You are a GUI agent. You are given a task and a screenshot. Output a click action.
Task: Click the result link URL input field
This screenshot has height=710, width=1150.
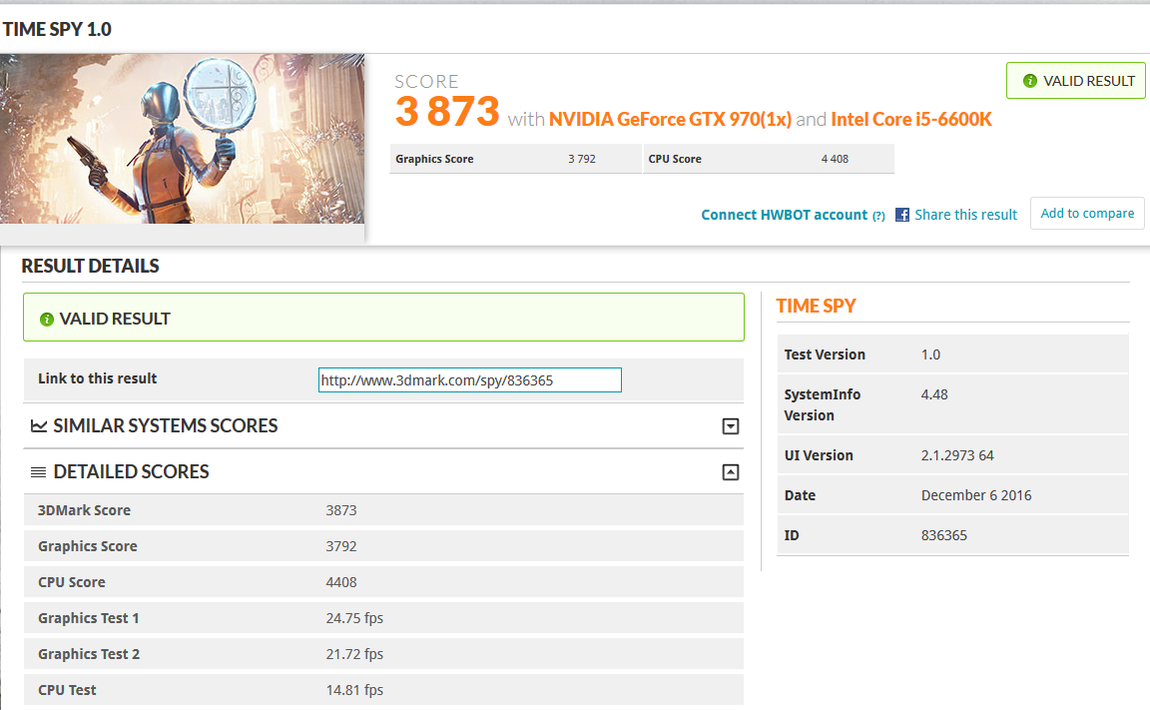[x=470, y=379]
